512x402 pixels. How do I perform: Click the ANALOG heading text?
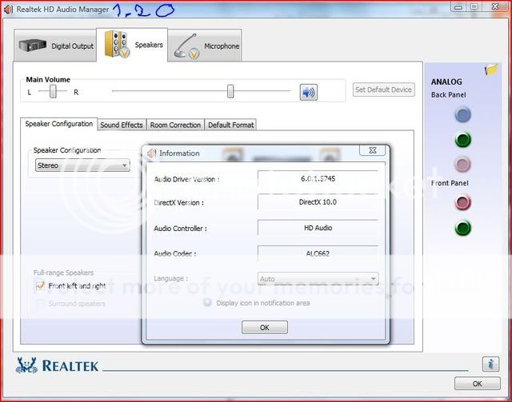(x=446, y=82)
